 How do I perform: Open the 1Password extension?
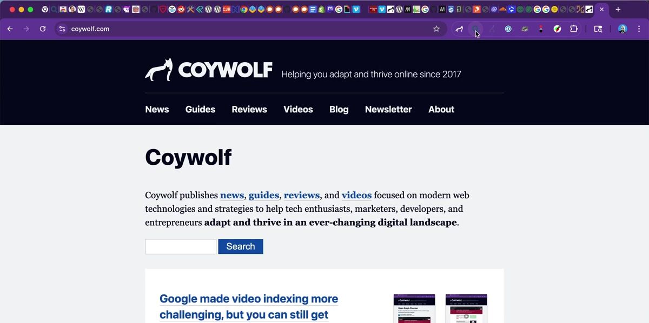point(508,29)
